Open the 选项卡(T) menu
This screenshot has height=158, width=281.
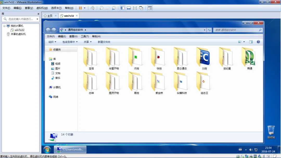pyautogui.click(x=56, y=8)
